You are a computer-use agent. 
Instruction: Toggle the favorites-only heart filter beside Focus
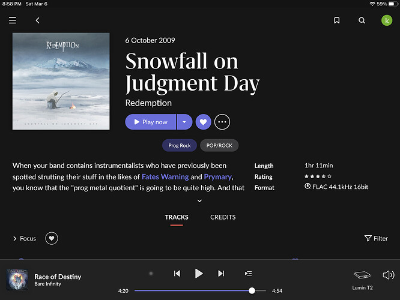click(52, 238)
